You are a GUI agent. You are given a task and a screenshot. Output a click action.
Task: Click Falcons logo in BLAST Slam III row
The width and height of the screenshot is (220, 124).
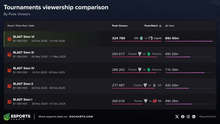(x=149, y=54)
